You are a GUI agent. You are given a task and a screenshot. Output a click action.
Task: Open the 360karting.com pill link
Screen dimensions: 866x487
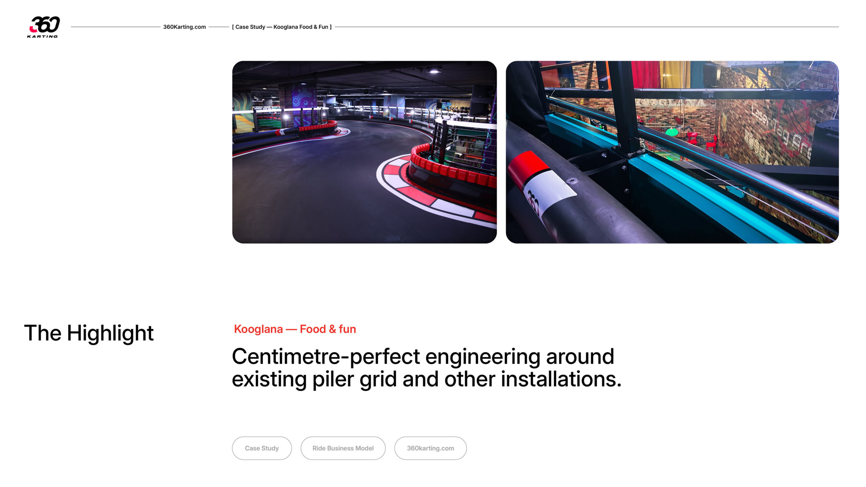tap(430, 448)
